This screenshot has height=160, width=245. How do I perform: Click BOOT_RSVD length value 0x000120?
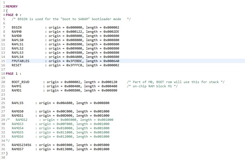[109, 82]
